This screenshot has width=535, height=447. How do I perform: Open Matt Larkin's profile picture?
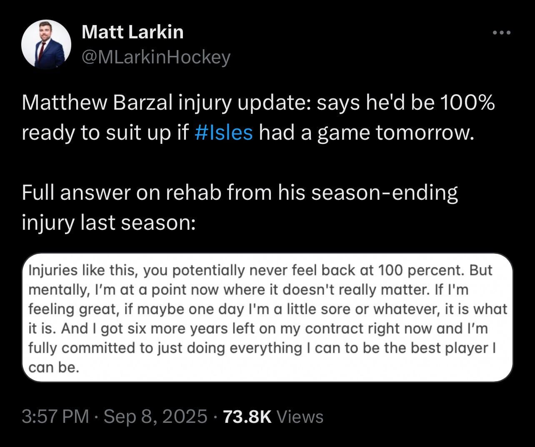pos(46,44)
